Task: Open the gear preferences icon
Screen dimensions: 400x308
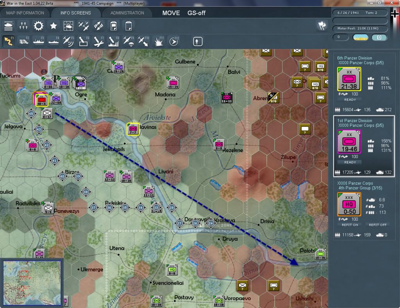Action: [x=39, y=26]
